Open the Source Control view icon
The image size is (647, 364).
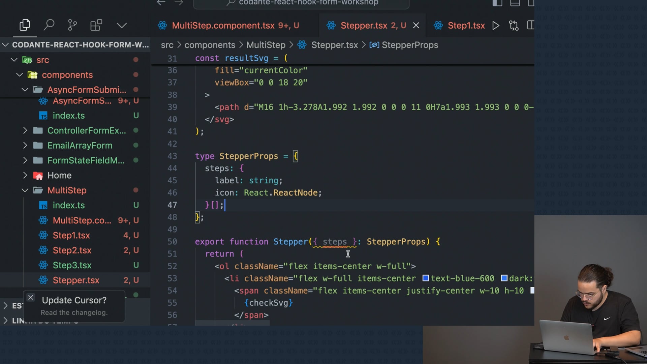(x=72, y=25)
